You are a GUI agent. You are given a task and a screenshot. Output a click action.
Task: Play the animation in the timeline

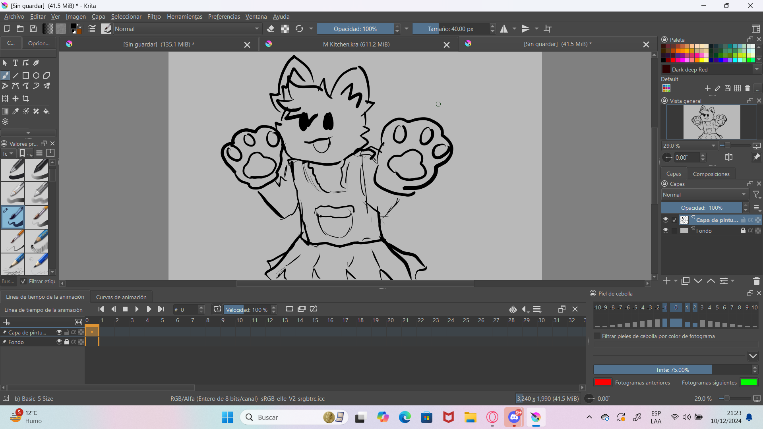[137, 309]
